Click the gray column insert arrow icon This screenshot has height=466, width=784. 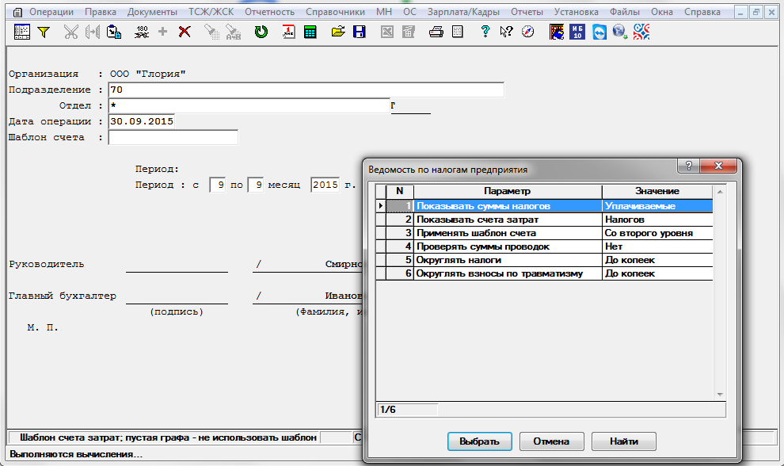[93, 32]
